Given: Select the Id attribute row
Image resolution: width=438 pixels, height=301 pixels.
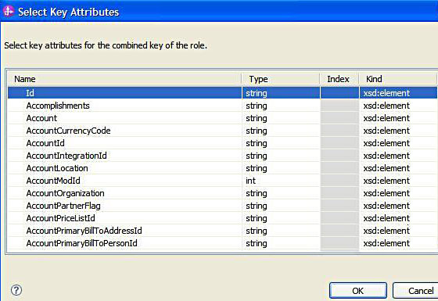Looking at the screenshot, I should coord(222,93).
